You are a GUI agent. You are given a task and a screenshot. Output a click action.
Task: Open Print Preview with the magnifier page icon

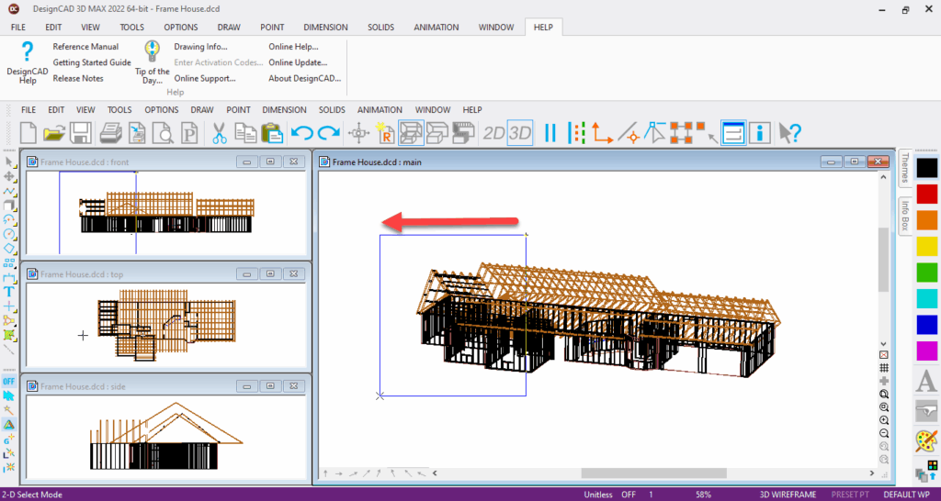pos(163,132)
